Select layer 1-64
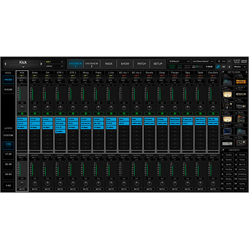The width and height of the screenshot is (249, 249). point(8,185)
